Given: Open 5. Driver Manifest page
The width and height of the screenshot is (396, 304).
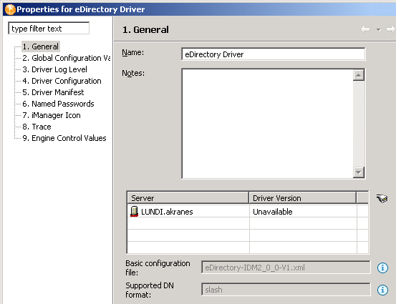Looking at the screenshot, I should (53, 92).
